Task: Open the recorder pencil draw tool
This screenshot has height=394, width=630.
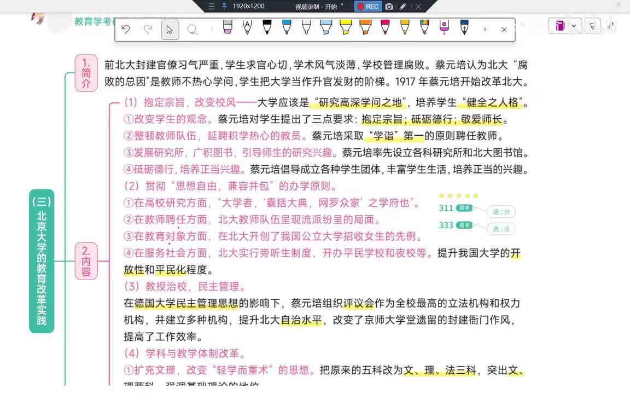Action: tap(402, 6)
